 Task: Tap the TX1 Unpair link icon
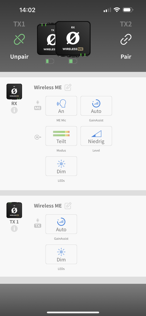click(19, 39)
